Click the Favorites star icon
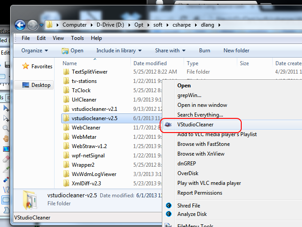This screenshot has height=227, width=302. coord(26,66)
